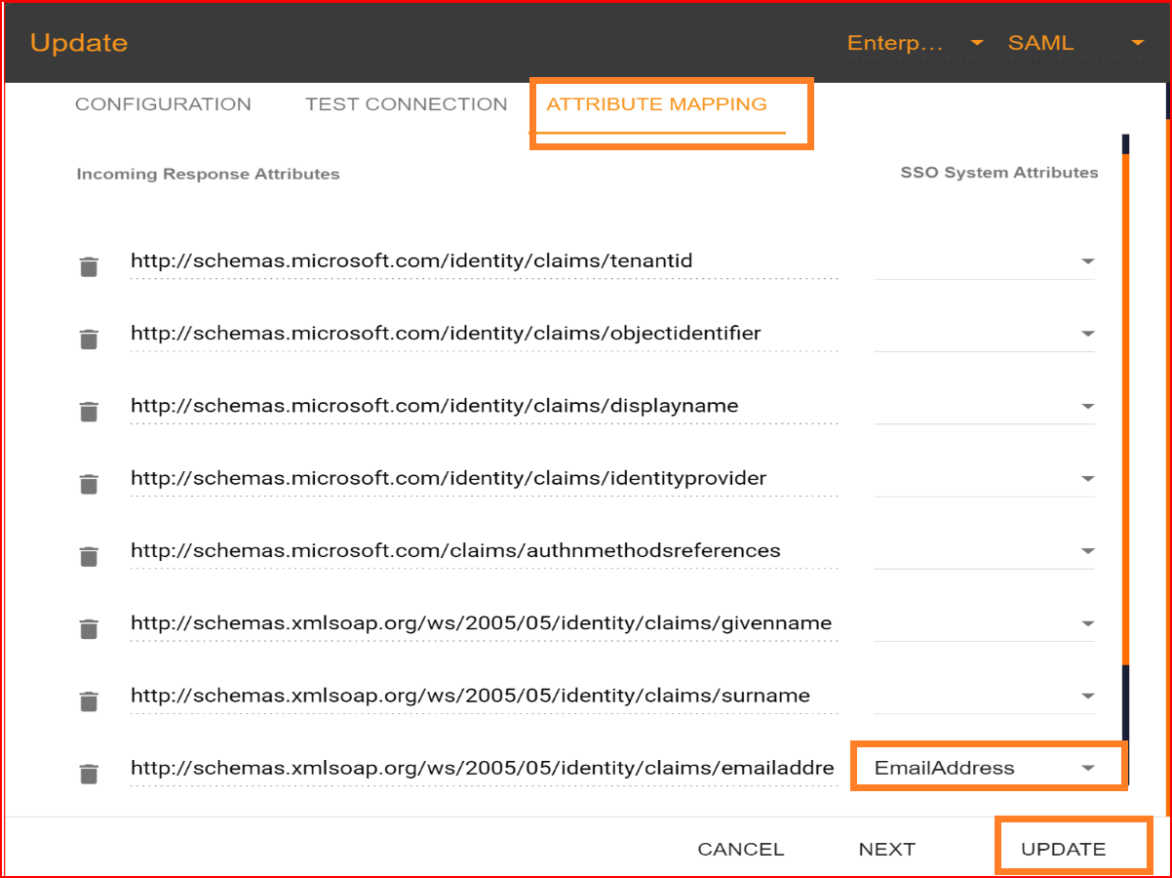Switch to the Configuration tab
Screen dimensions: 1172x878
163,104
